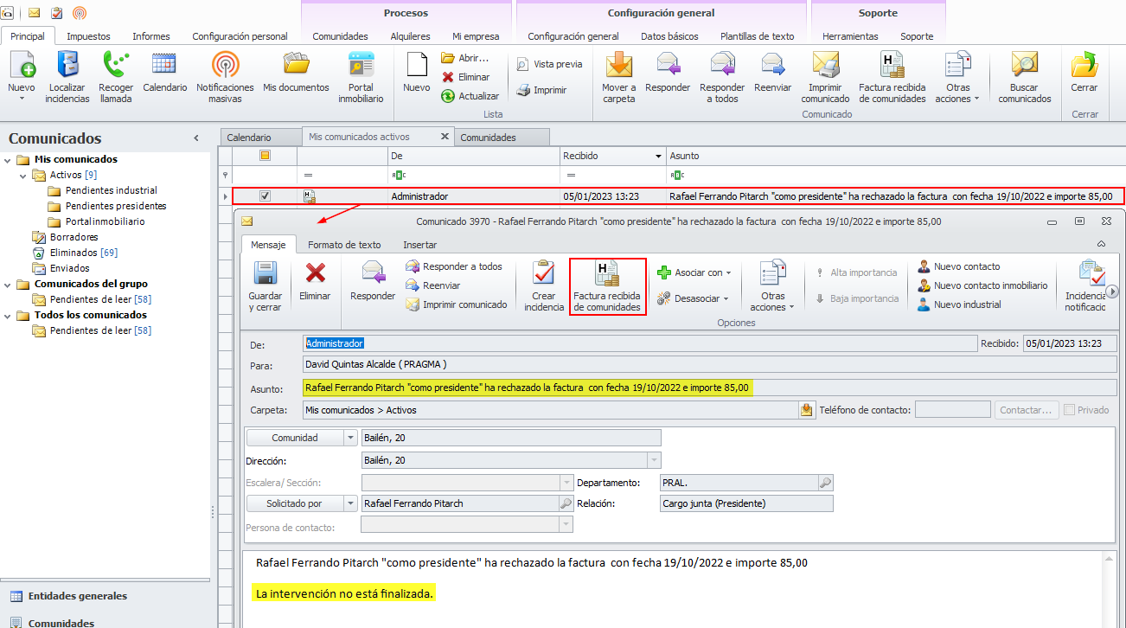The height and width of the screenshot is (628, 1126).
Task: Collapse the Activos tree folder
Action: [23, 175]
